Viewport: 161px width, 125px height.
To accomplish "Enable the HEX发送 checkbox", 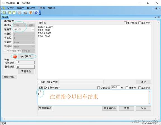I will point(139,88).
